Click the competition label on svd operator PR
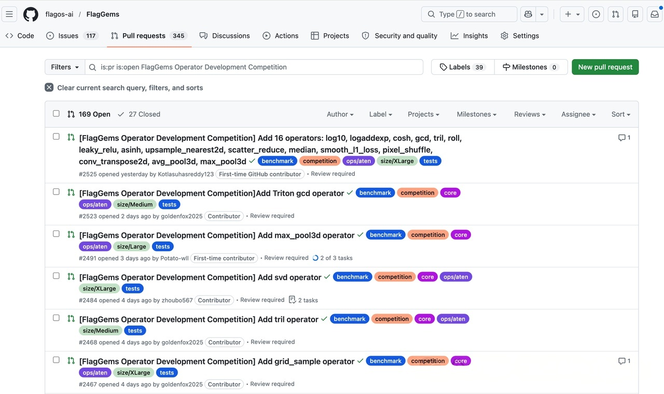Image resolution: width=664 pixels, height=394 pixels. 395,277
